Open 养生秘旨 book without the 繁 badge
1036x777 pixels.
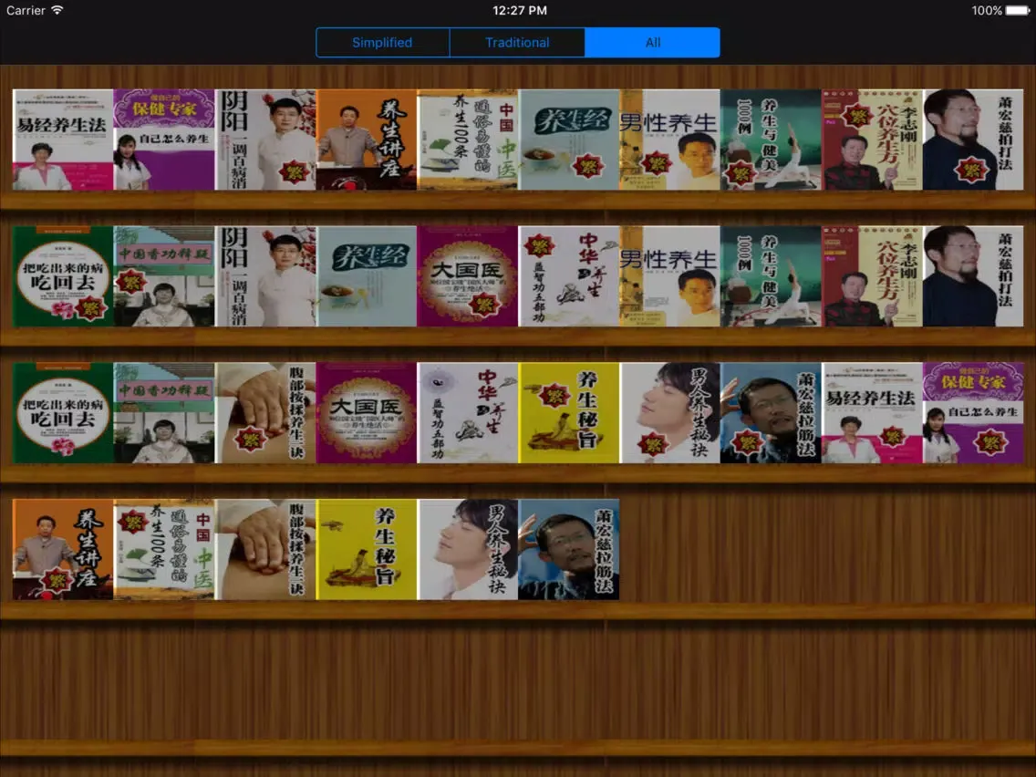pos(367,550)
